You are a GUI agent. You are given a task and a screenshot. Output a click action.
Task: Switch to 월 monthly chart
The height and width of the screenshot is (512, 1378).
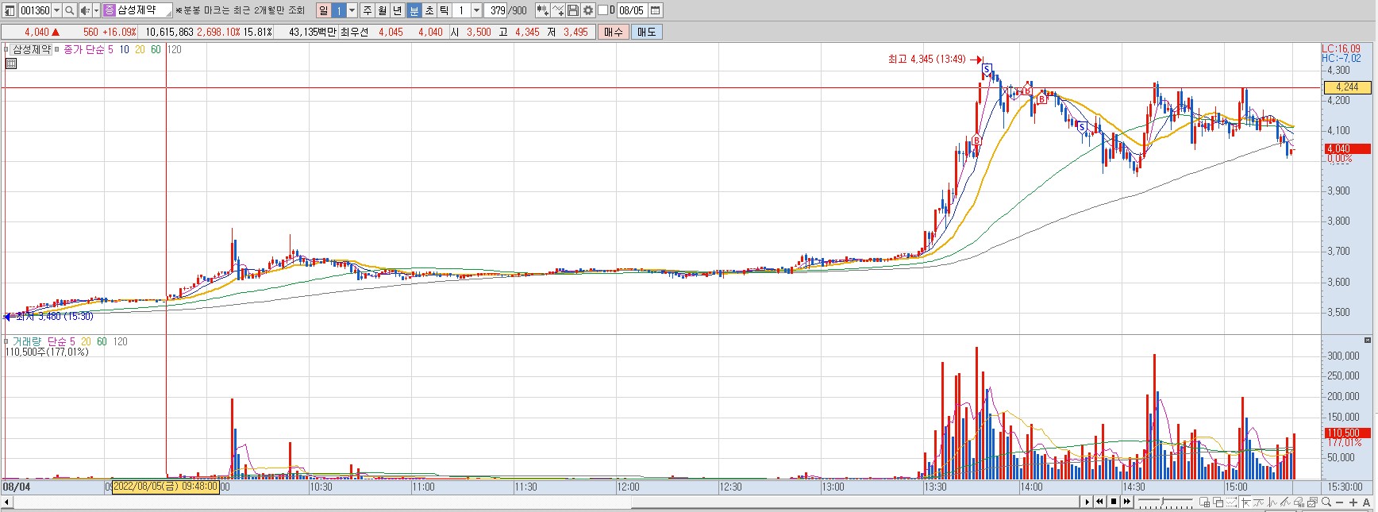tap(383, 10)
